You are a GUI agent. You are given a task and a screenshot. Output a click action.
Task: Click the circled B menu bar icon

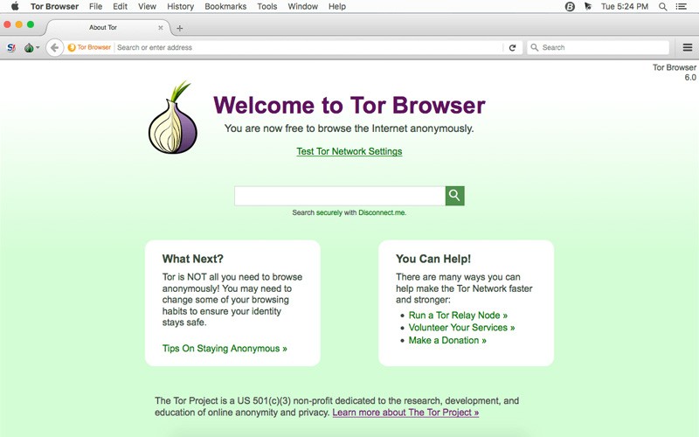click(x=570, y=6)
